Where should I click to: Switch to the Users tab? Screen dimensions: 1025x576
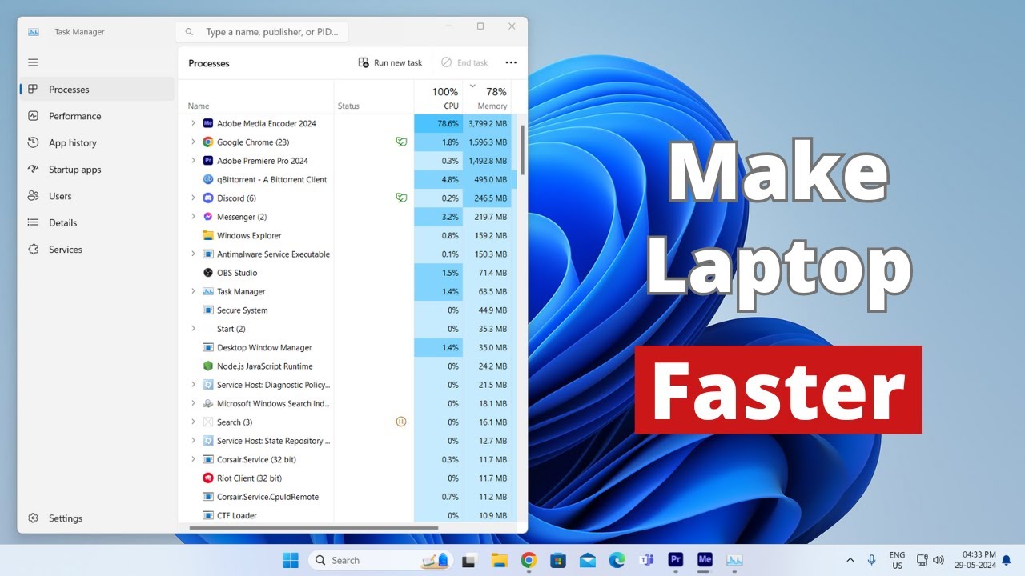tap(96, 196)
